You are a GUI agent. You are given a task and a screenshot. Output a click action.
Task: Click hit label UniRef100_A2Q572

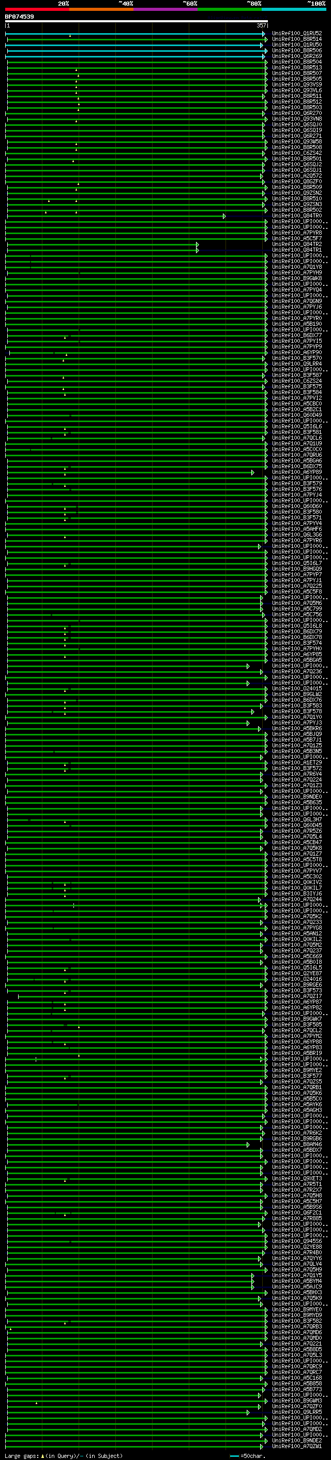tap(297, 176)
